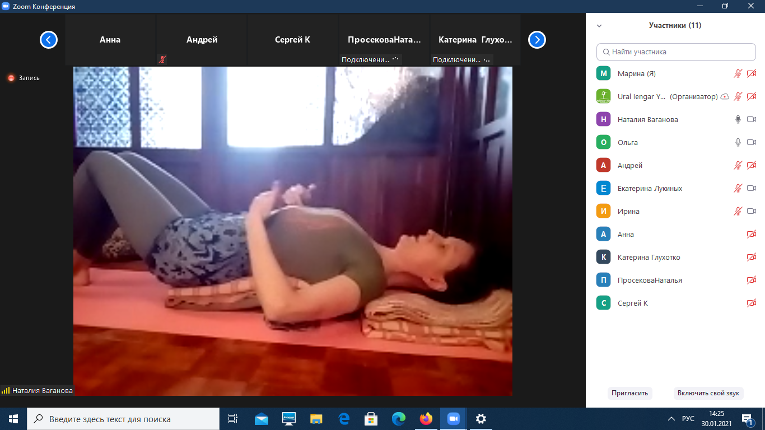Click the muted microphone icon for Марина
Viewport: 765px width, 430px height.
pyautogui.click(x=738, y=73)
